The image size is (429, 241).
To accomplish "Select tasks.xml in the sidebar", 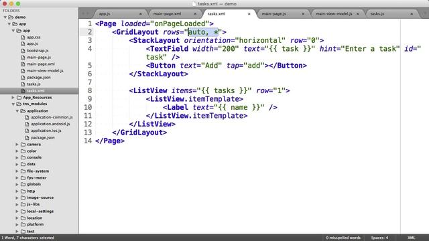I will coord(36,91).
